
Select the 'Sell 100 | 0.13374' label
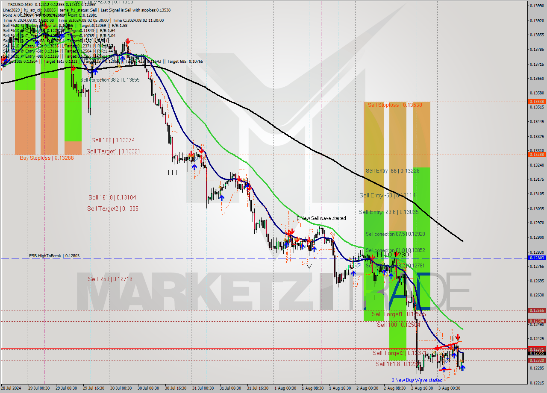(x=113, y=140)
